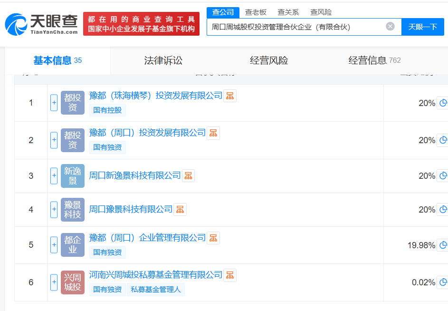This screenshot has height=311, width=448.
Task: Select the 查关系 search tab
Action: point(288,12)
